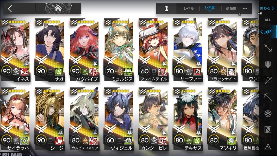The width and height of the screenshot is (277, 156).
Task: Filter operators by Supporter class icon
Action: (x=268, y=130)
